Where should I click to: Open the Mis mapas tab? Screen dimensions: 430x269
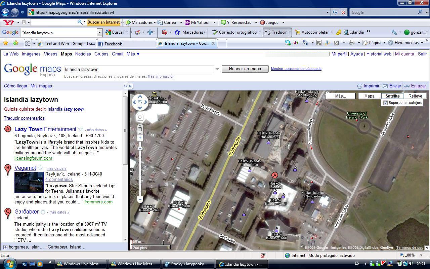pos(41,86)
